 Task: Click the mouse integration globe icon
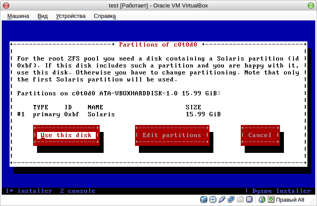pos(262,199)
